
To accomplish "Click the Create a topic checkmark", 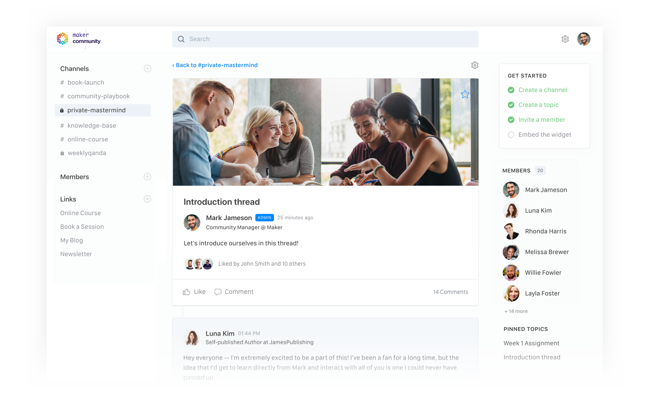I will (x=511, y=105).
